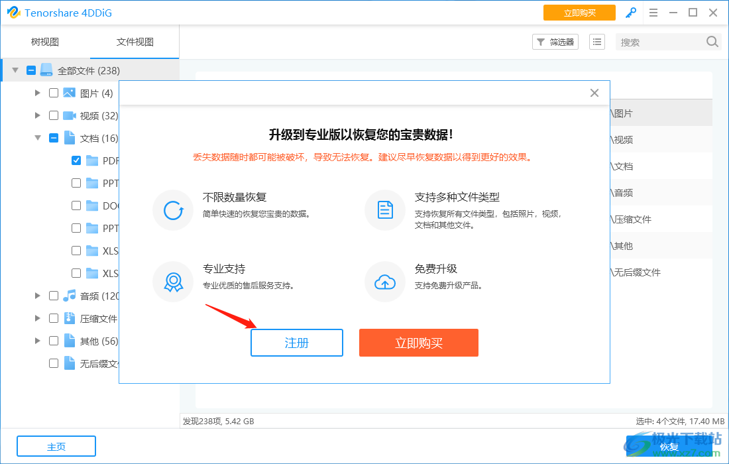
Task: Click the 视频 video camera icon in the tree
Action: click(x=70, y=115)
